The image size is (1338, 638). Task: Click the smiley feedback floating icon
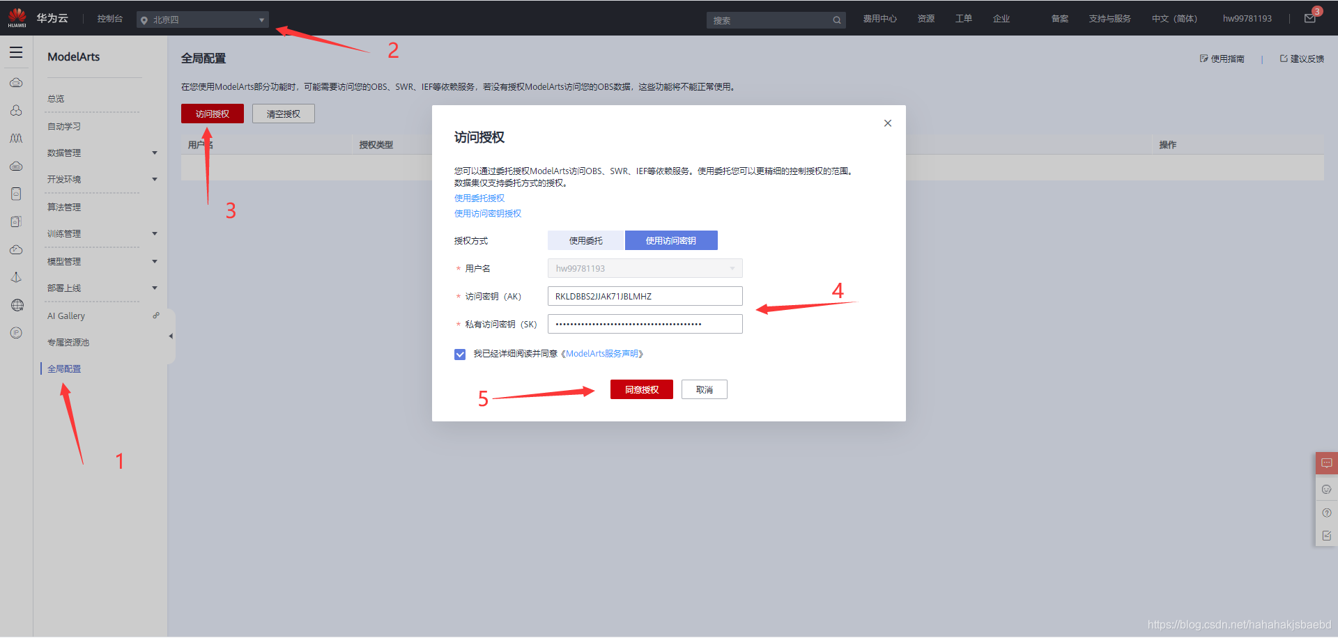pos(1327,489)
